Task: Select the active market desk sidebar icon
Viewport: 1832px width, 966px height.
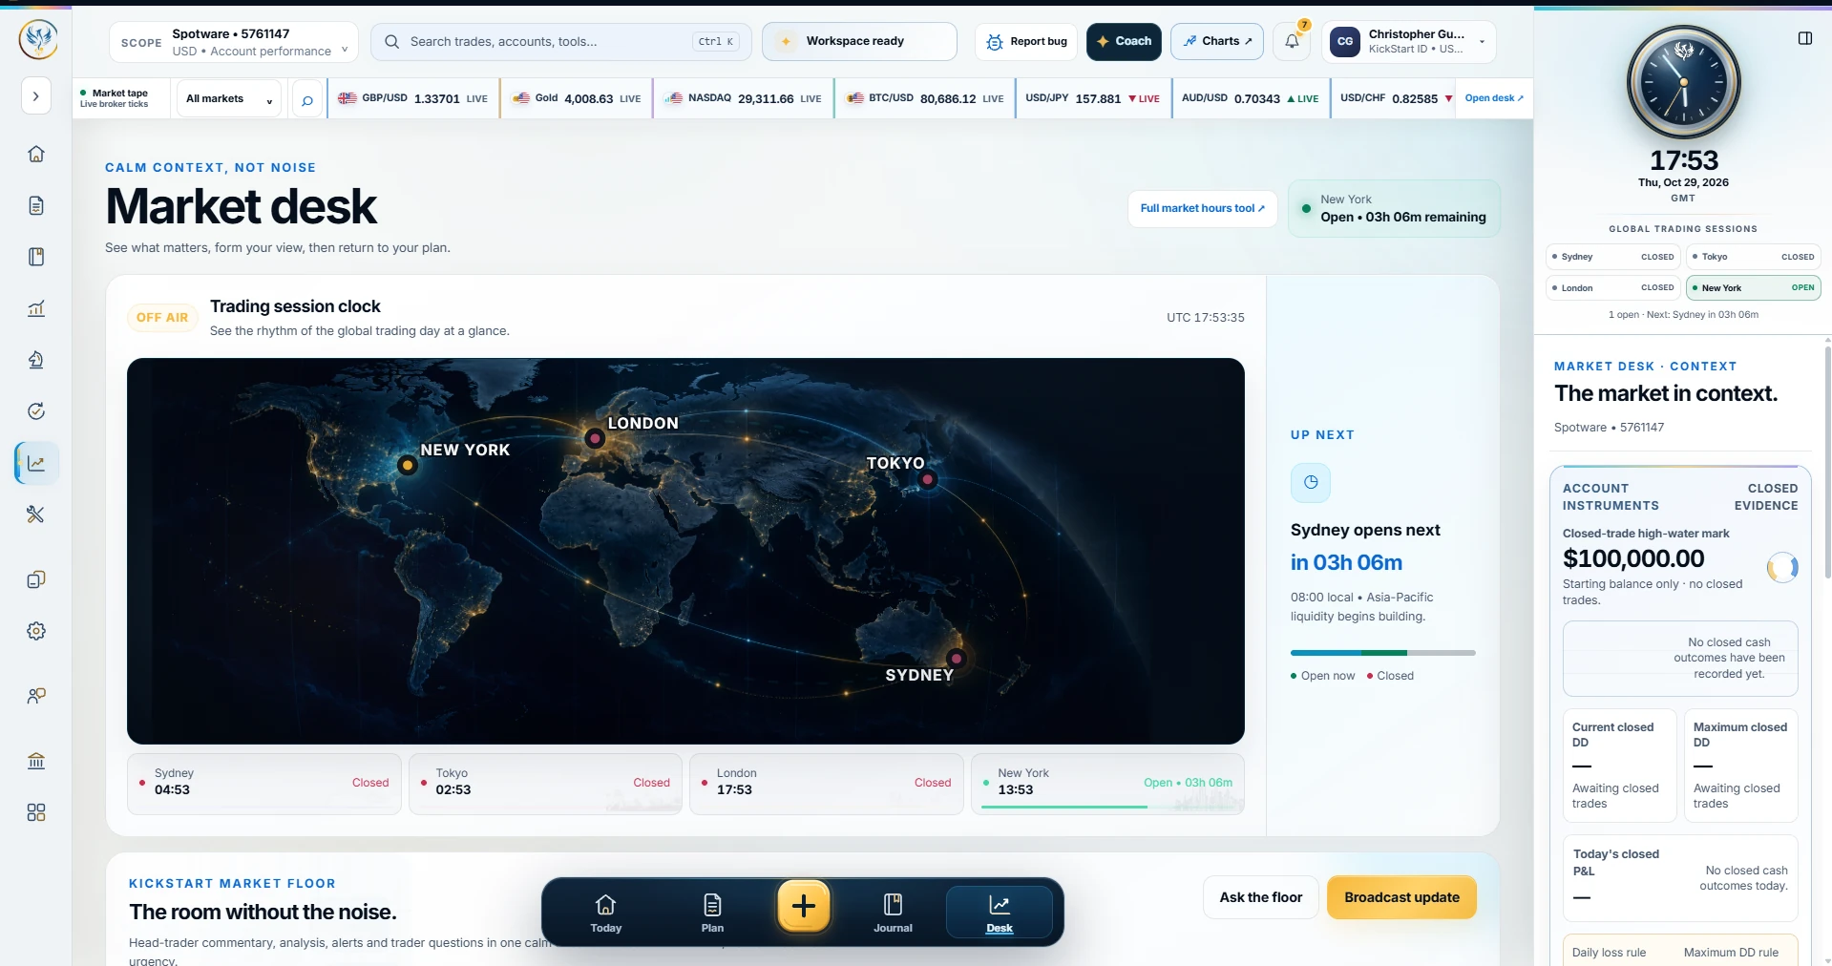Action: tap(36, 463)
